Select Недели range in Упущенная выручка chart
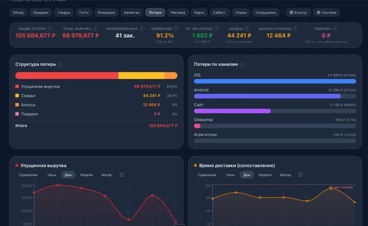 pos(86,175)
